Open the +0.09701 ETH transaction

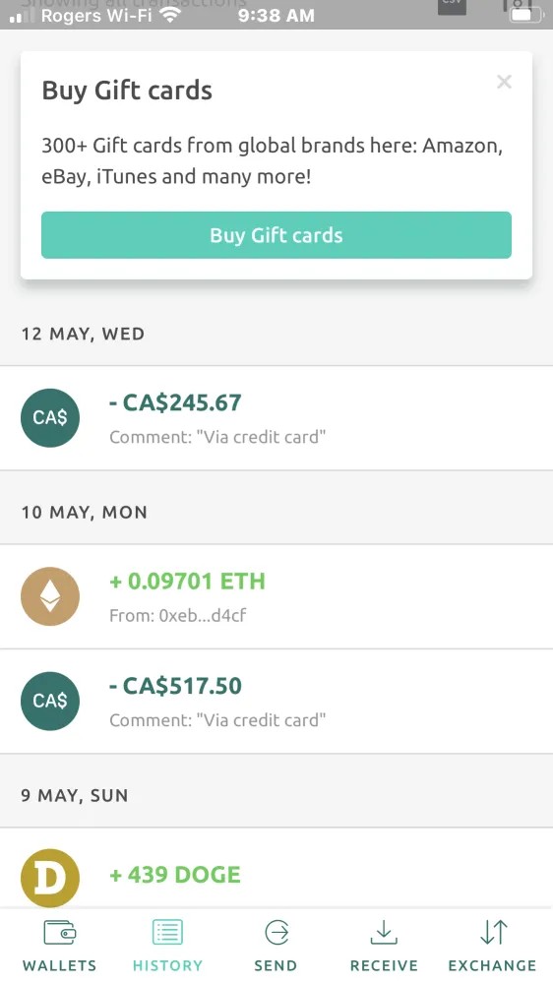click(x=276, y=596)
